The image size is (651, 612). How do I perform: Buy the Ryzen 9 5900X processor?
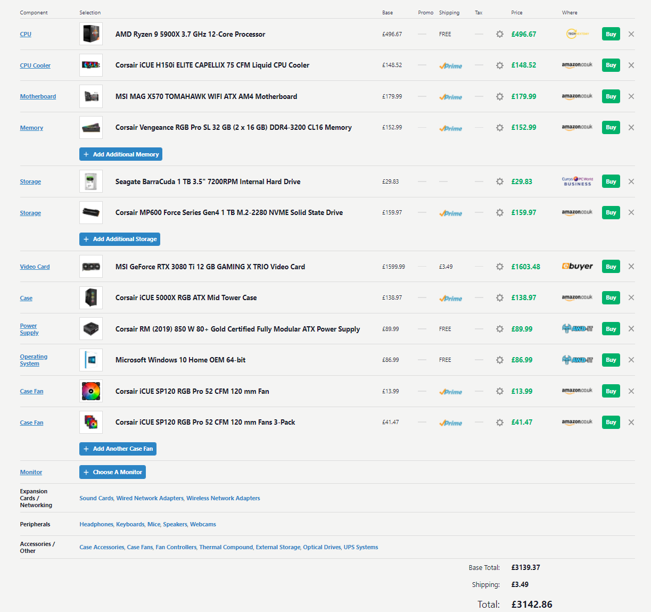click(611, 34)
